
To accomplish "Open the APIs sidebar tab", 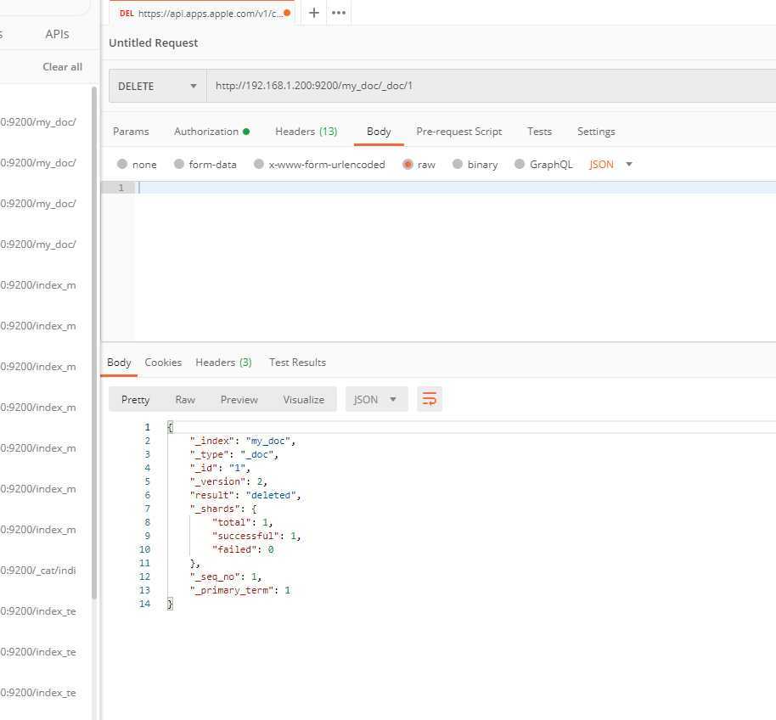I will pyautogui.click(x=57, y=34).
